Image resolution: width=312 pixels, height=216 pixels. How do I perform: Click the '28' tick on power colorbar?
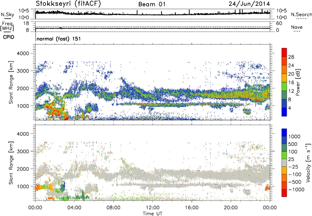[291, 57]
